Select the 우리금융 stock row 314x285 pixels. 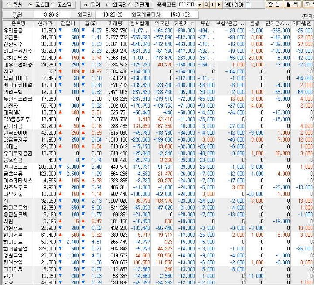pyautogui.click(x=158, y=31)
